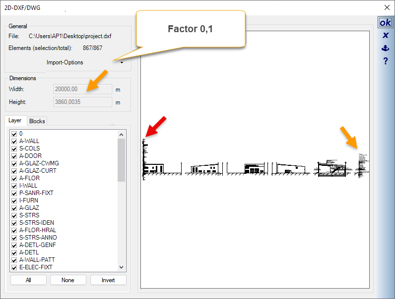395x299 pixels.
Task: Expand the Import-Options dropdown
Action: (122, 63)
